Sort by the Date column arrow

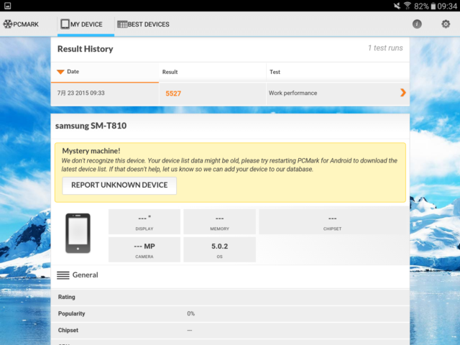[60, 72]
